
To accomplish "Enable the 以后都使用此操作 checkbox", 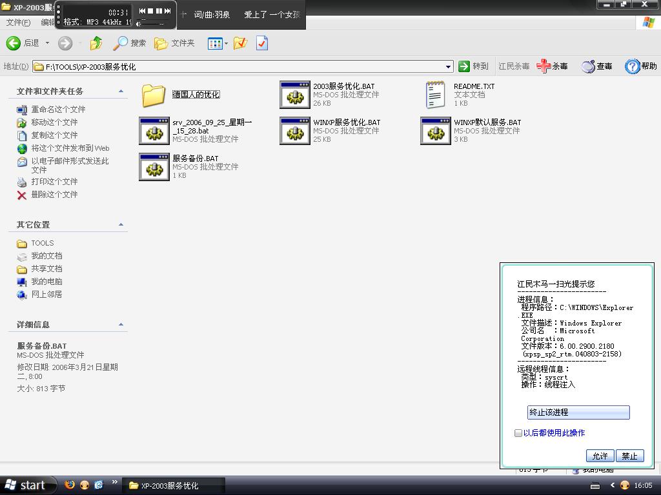I will [518, 433].
